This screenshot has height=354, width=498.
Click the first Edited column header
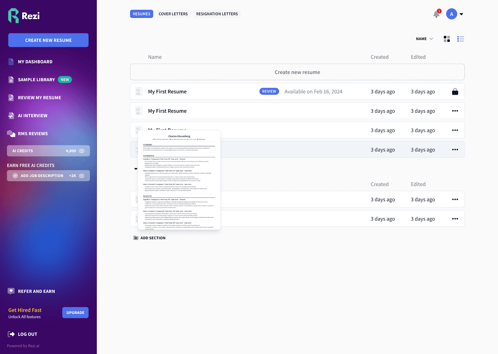pyautogui.click(x=418, y=57)
